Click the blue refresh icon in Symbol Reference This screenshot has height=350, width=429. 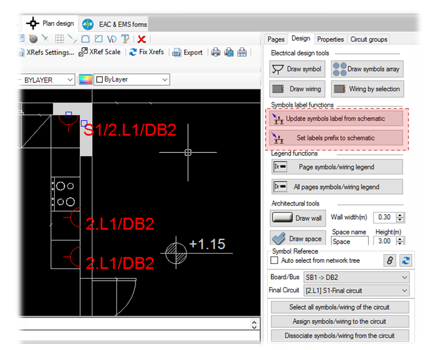coord(406,260)
